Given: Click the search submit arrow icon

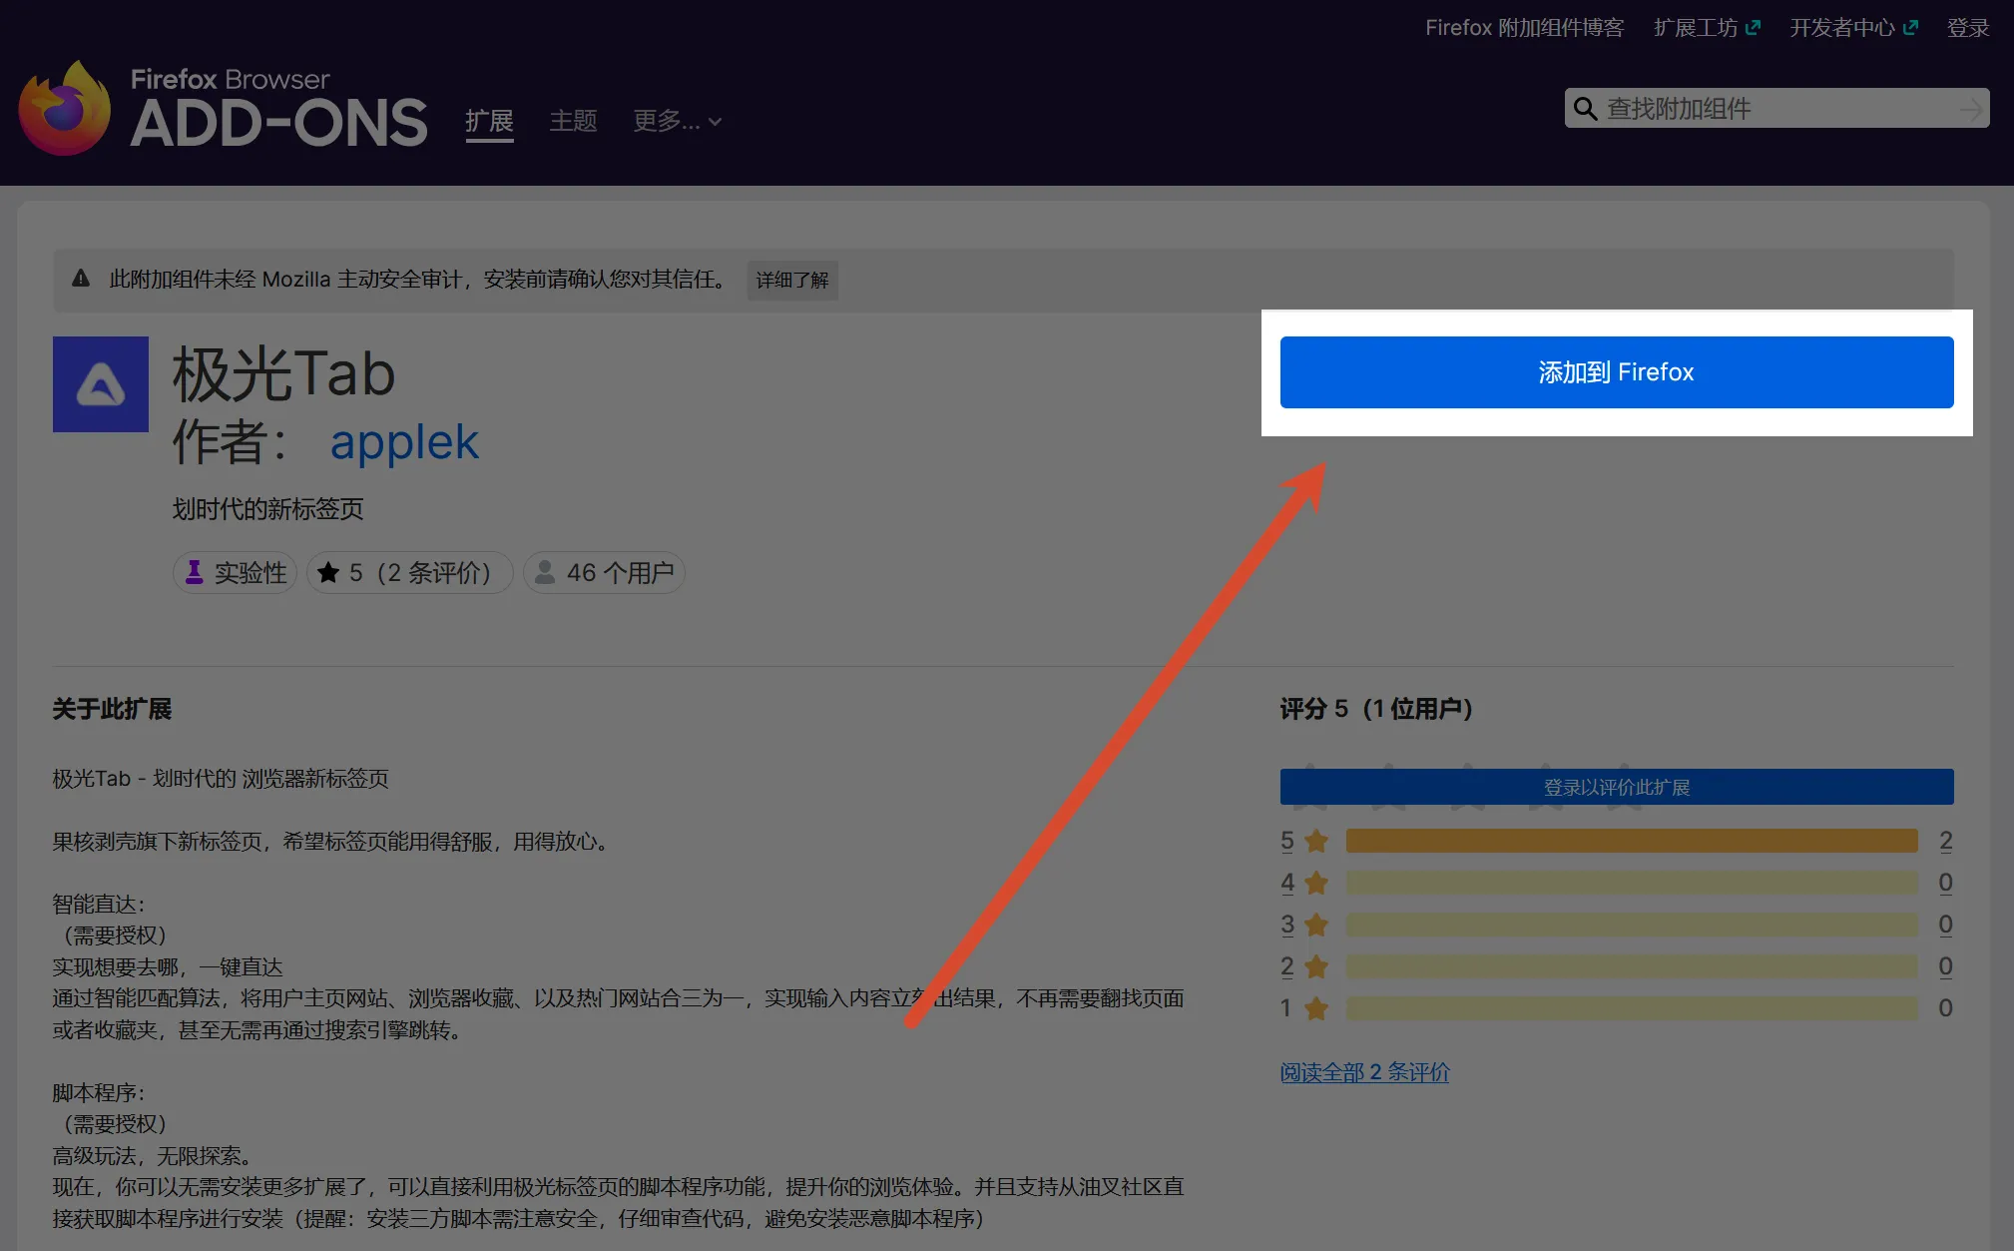Looking at the screenshot, I should click(x=1970, y=109).
